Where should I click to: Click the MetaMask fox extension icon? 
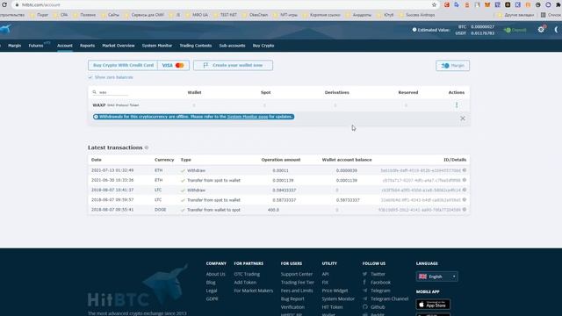click(487, 4)
